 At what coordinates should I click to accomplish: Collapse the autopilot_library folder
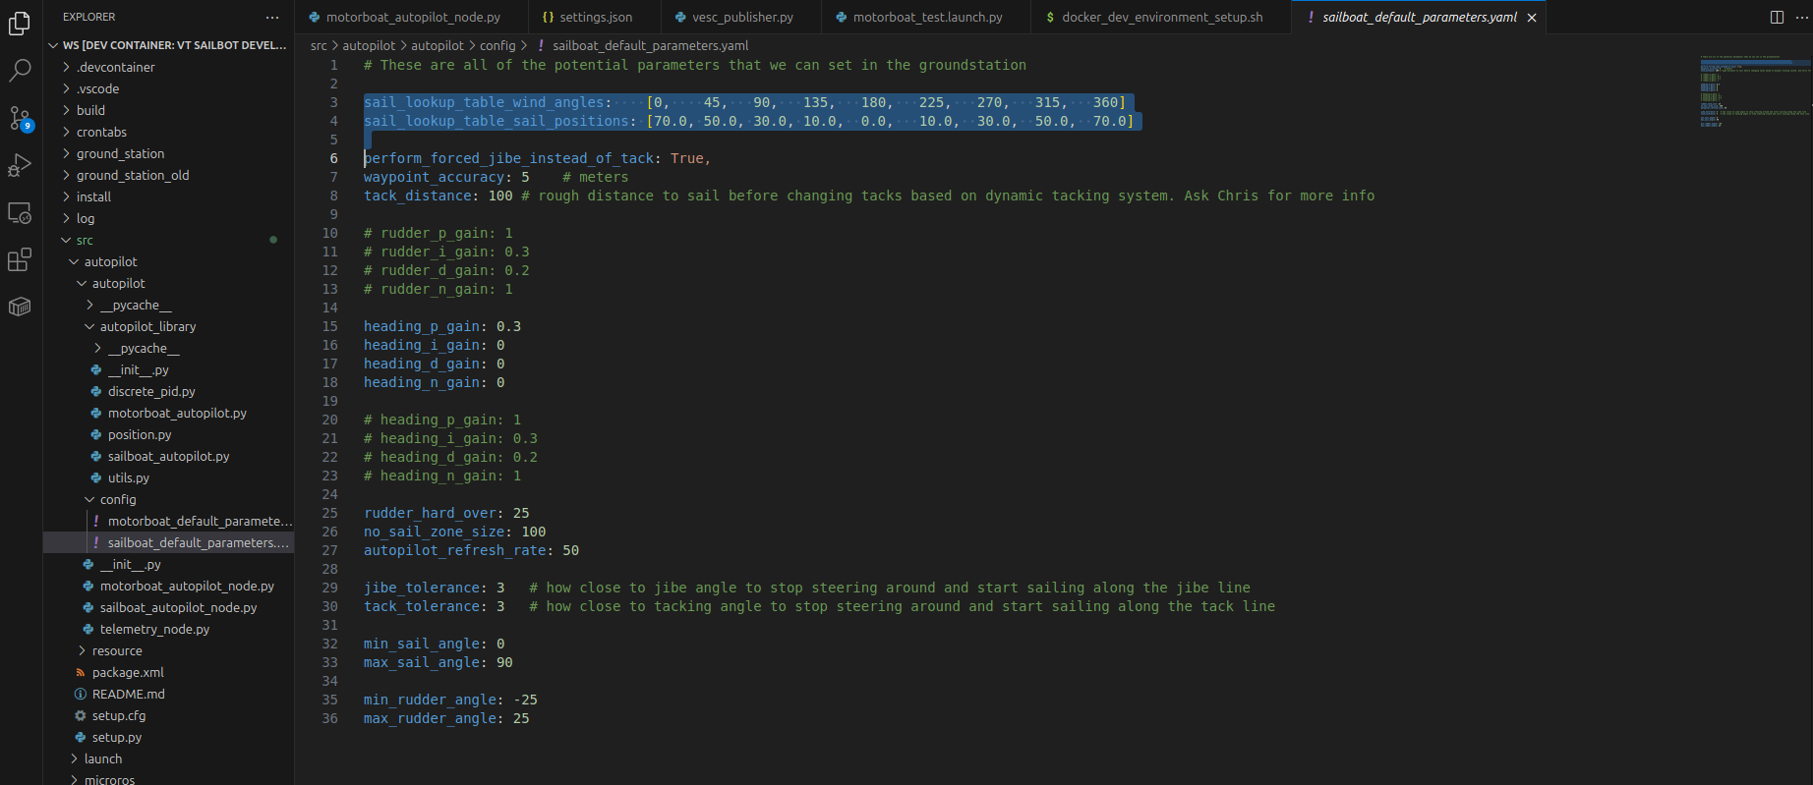coord(147,326)
